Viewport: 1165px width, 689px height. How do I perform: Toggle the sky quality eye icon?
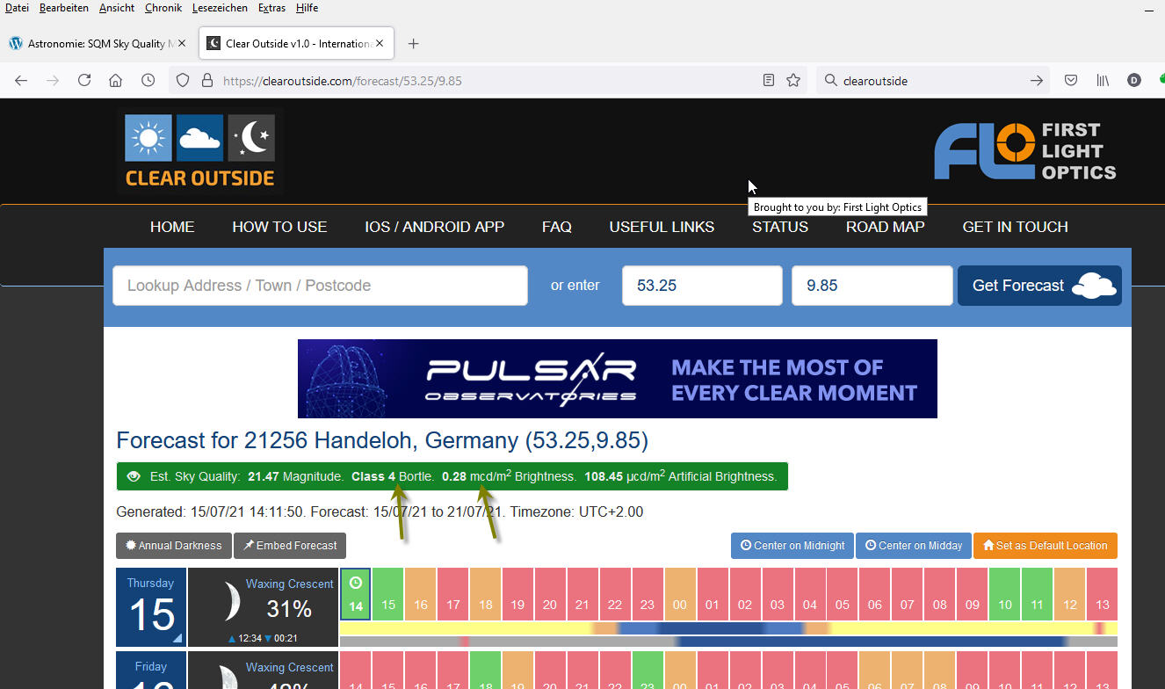pyautogui.click(x=134, y=476)
